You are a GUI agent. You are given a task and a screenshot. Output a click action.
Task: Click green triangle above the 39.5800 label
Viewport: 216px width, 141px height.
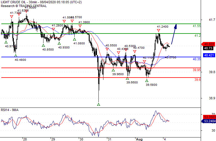click(147, 80)
